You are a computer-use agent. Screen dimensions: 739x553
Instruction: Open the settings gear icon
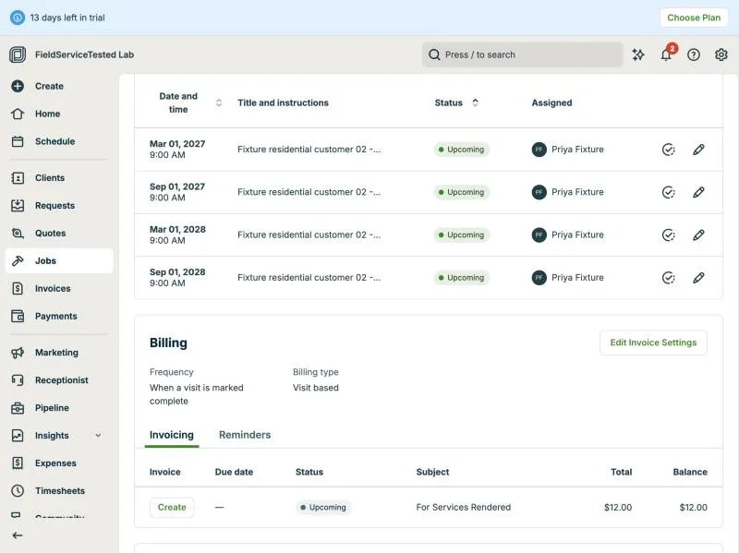coord(721,54)
